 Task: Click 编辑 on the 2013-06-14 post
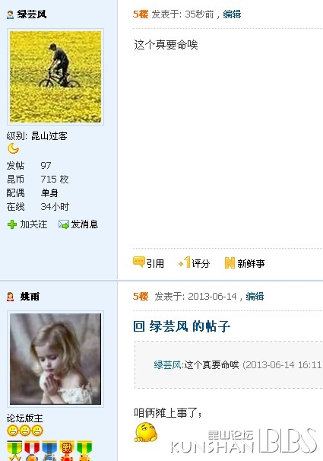[x=255, y=296]
